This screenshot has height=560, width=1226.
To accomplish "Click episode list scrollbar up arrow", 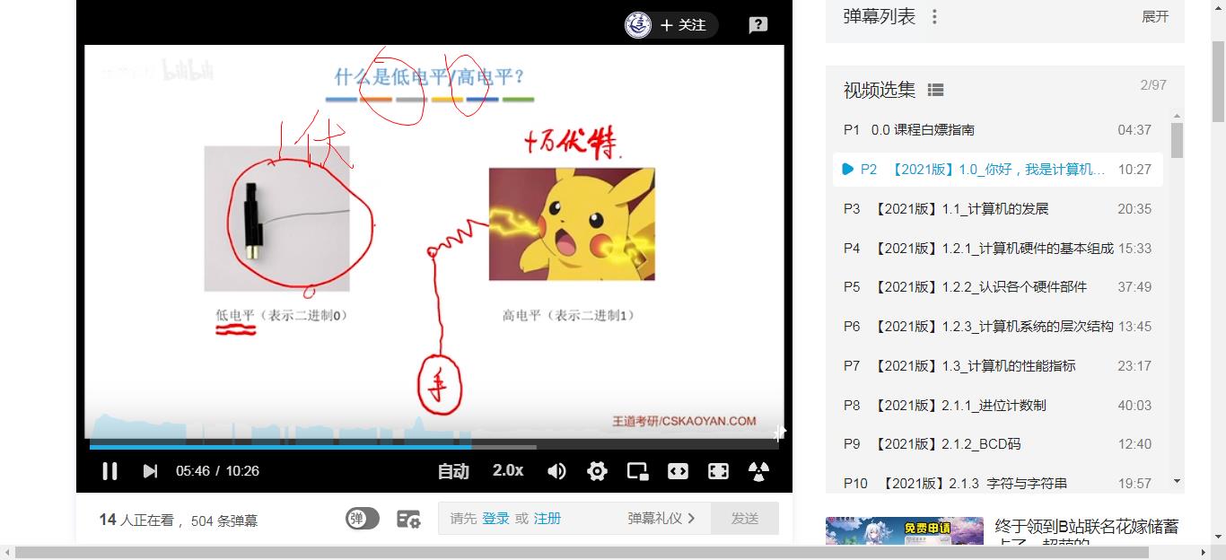I will click(x=1178, y=116).
